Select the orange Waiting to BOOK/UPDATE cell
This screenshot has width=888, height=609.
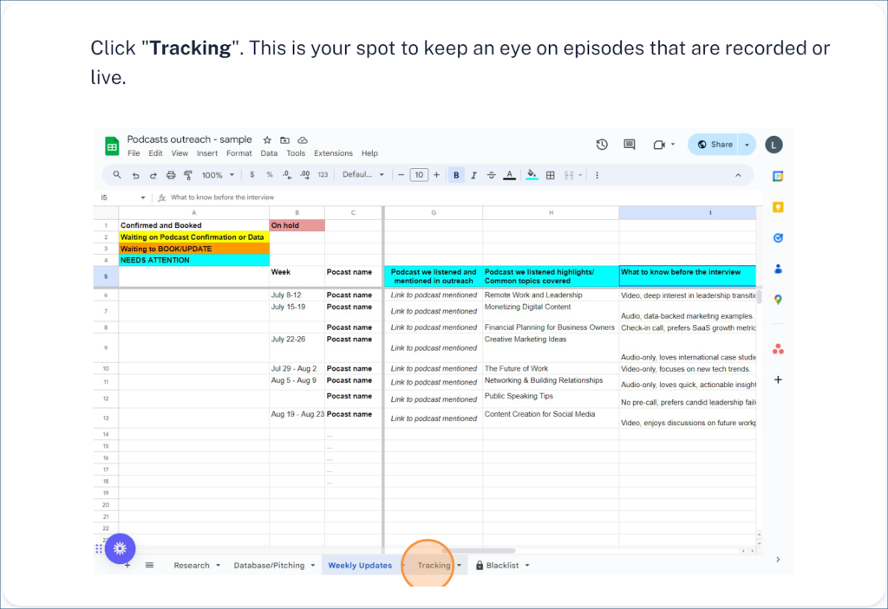(193, 249)
